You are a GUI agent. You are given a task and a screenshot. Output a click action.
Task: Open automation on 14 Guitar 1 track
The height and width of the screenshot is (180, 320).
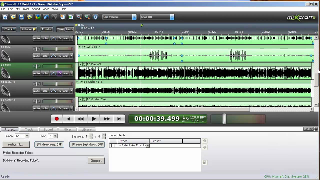pos(53,91)
